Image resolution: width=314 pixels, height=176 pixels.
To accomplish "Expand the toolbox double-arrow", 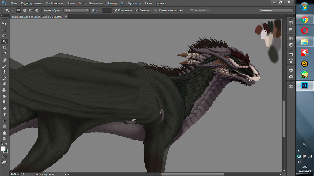I will tap(2, 16).
